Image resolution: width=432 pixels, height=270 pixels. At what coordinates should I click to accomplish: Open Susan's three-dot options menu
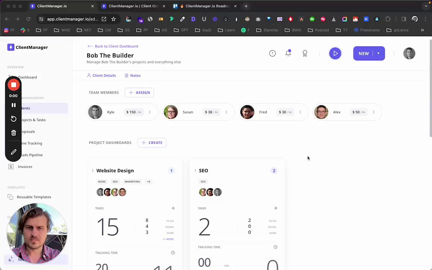point(226,112)
